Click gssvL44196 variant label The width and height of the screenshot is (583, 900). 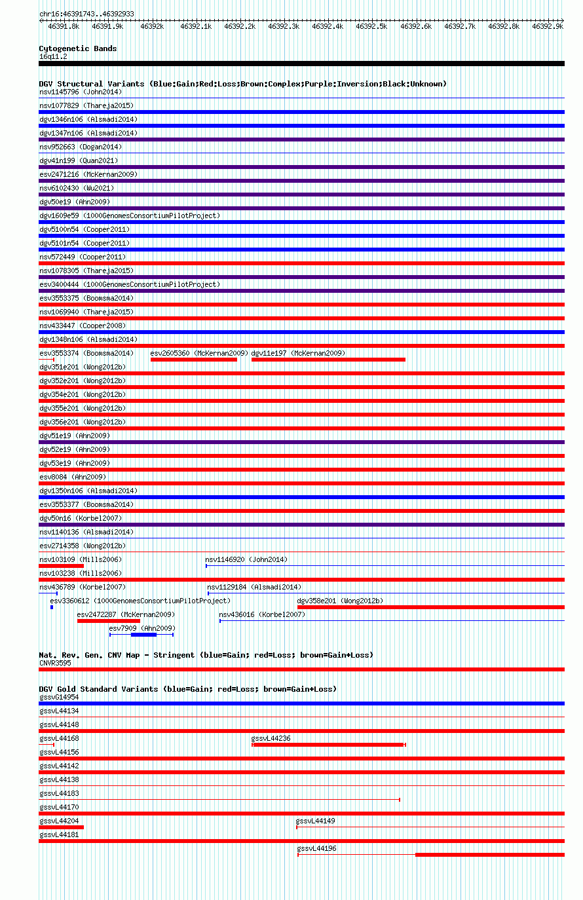[317, 848]
